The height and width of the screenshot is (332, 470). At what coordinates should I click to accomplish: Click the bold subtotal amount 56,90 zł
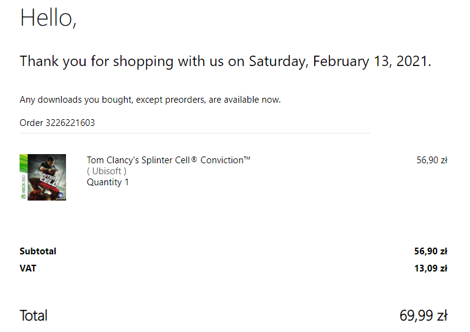(x=430, y=251)
